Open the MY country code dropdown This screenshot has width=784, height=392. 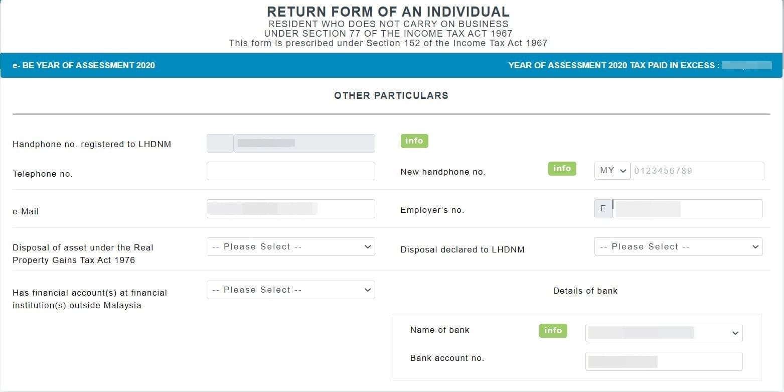point(612,171)
